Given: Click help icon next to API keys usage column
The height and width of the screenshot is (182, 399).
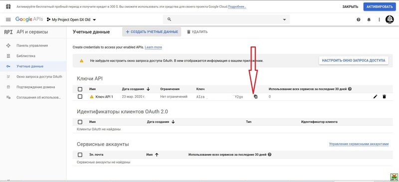Looking at the screenshot, I should point(350,89).
